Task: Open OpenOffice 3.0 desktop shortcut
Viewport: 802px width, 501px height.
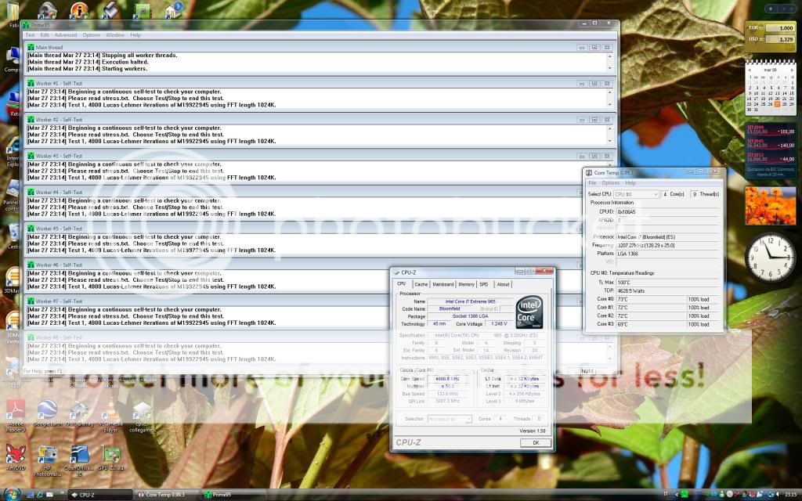Action: click(79, 461)
